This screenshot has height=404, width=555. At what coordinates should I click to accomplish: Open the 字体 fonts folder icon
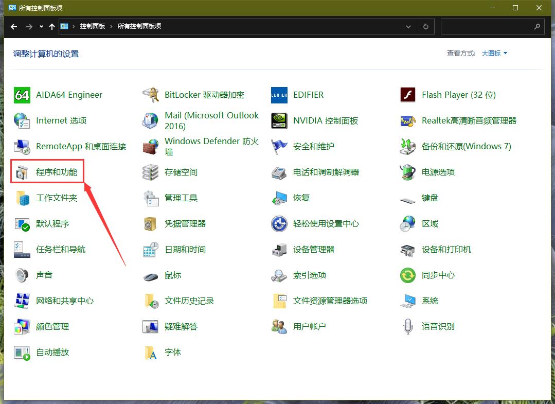150,353
